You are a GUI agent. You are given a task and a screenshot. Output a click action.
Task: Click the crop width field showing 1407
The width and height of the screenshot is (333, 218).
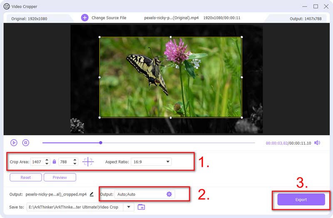(x=37, y=162)
